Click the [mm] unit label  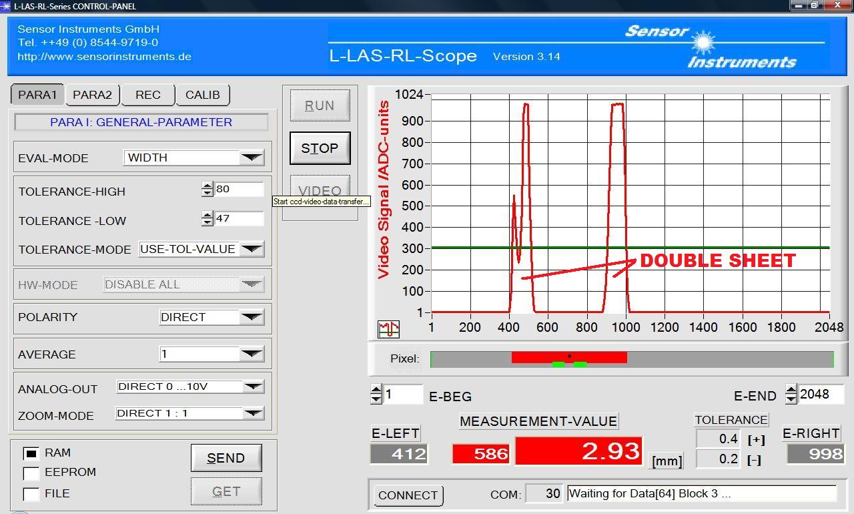pos(667,461)
